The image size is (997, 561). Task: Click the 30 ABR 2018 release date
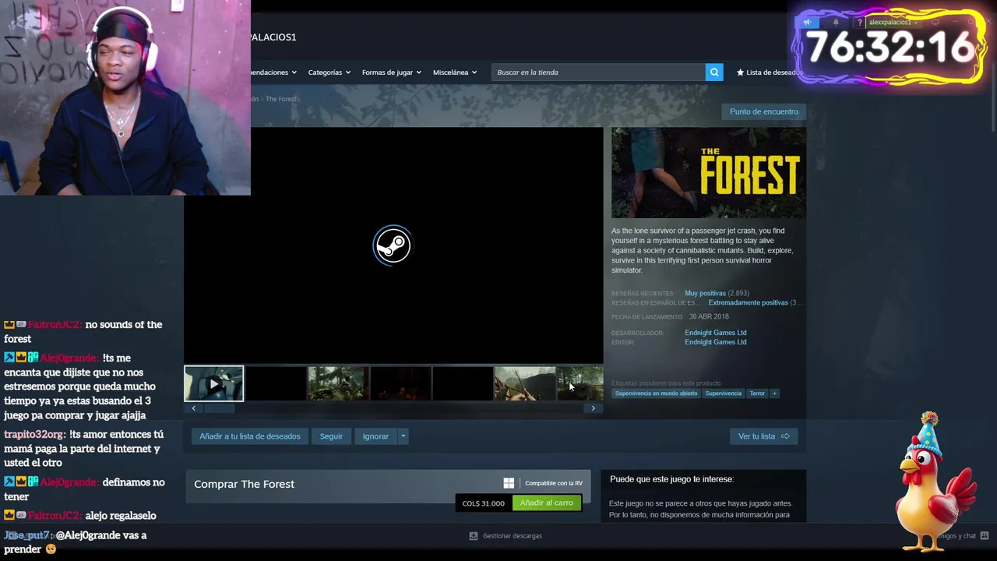click(709, 317)
